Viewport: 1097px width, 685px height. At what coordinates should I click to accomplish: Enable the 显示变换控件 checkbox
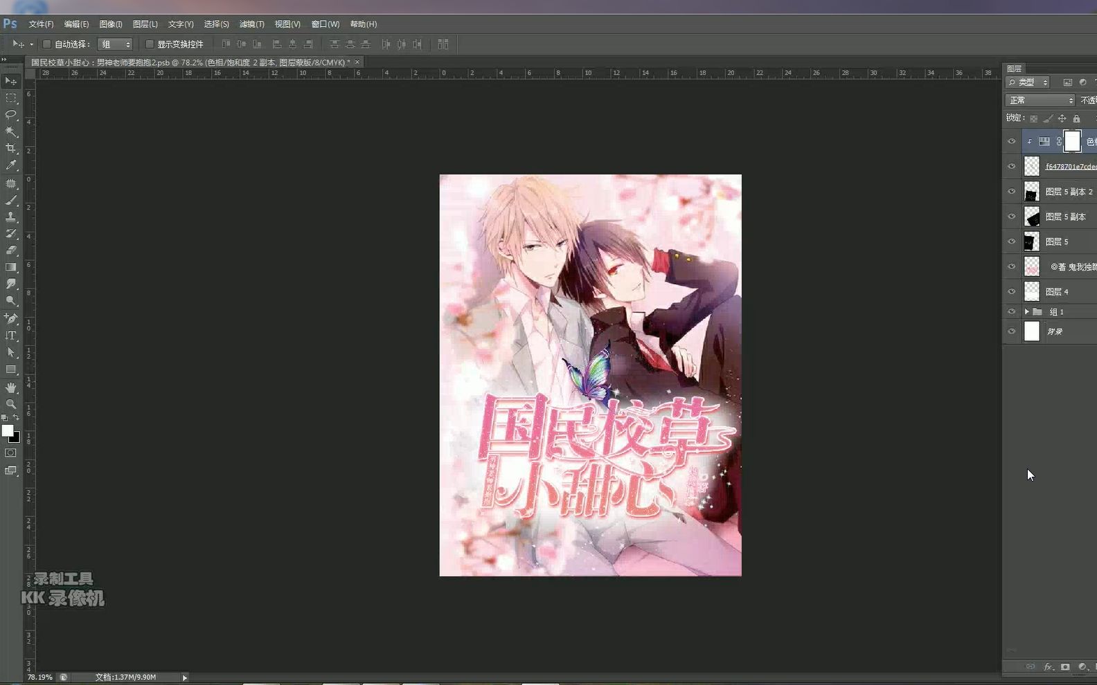[x=149, y=44]
